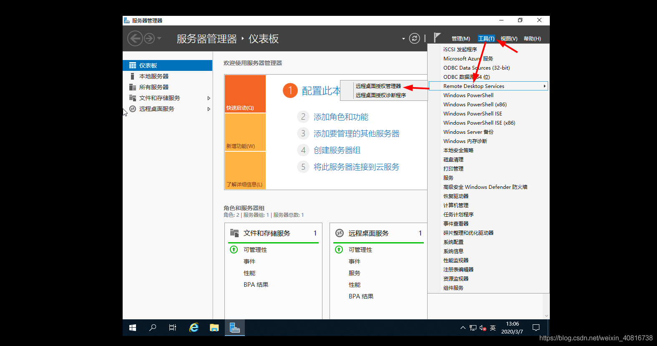Click the taskbar search magnifier icon
Viewport: 657px width, 346px height.
pyautogui.click(x=153, y=328)
